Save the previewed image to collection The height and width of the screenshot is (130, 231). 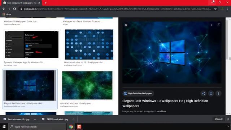click(211, 93)
